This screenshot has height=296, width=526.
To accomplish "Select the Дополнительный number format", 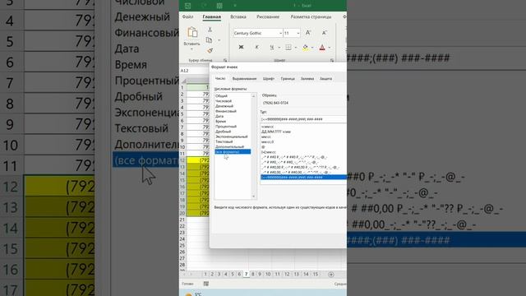I will pos(230,146).
